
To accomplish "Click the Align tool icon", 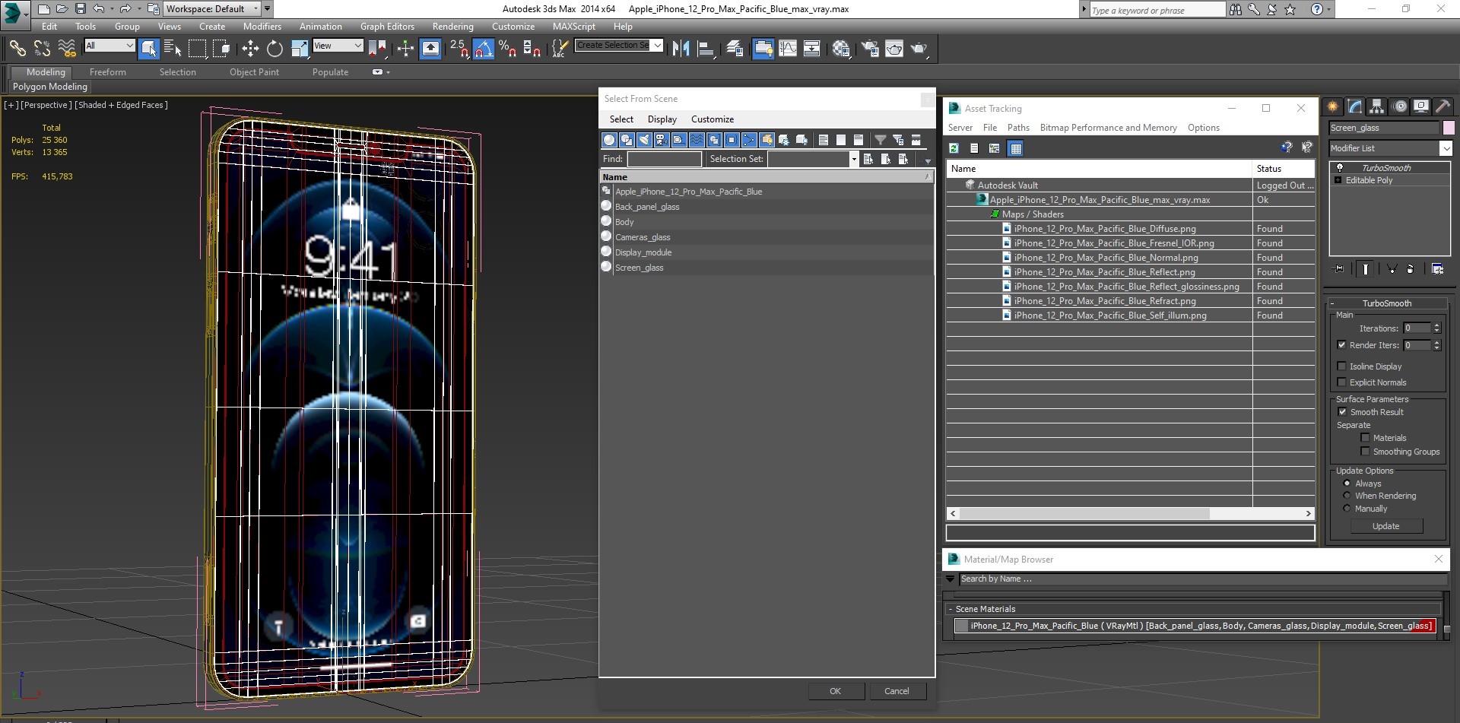I will tap(706, 49).
